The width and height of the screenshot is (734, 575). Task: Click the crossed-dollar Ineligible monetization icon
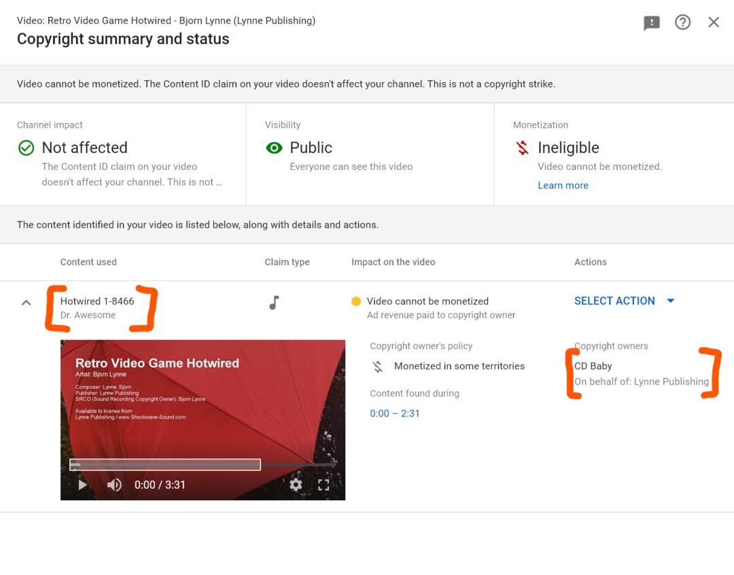[521, 147]
